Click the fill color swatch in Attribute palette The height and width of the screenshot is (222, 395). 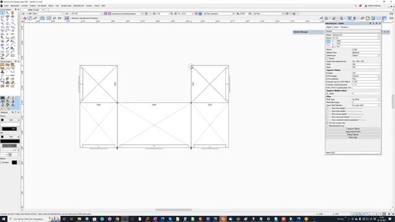pos(2,120)
